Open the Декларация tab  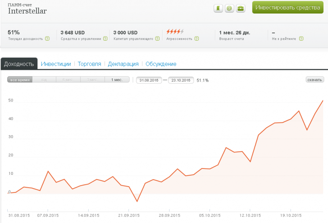[123, 64]
